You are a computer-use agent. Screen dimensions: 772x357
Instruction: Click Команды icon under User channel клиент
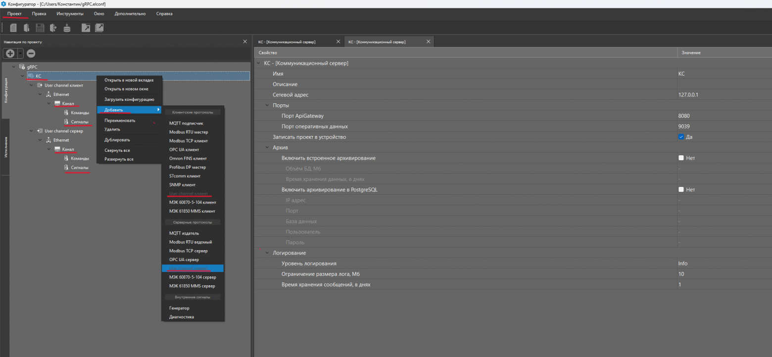click(66, 113)
